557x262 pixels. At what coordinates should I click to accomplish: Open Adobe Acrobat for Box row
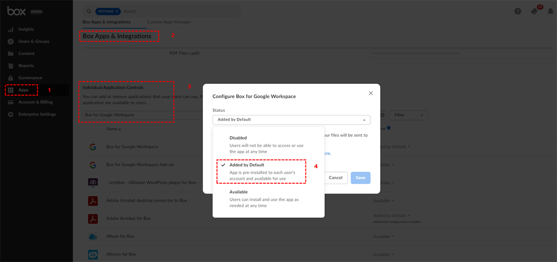click(129, 218)
